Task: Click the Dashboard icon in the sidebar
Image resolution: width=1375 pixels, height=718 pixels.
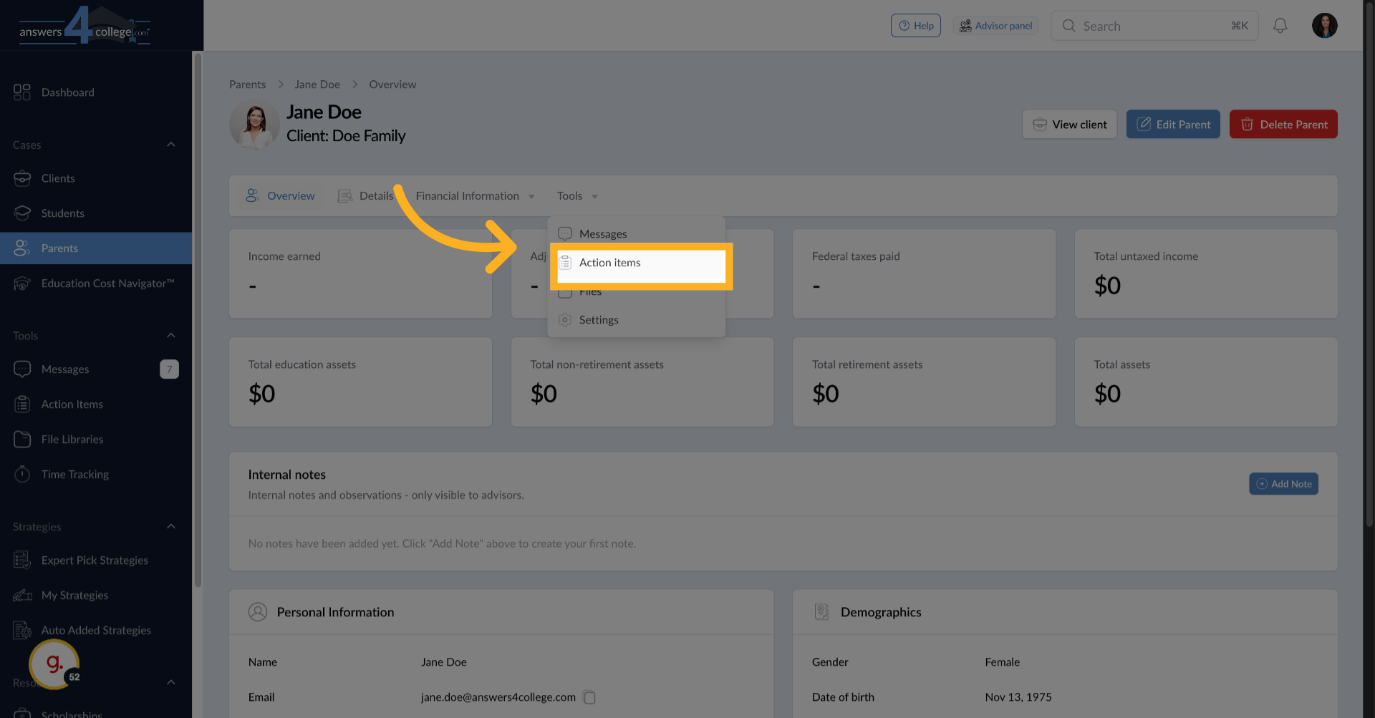Action: tap(21, 92)
